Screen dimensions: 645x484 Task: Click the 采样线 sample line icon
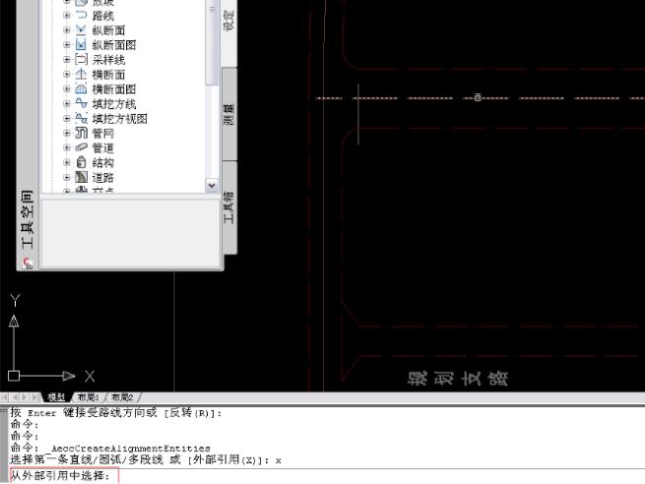(x=81, y=60)
